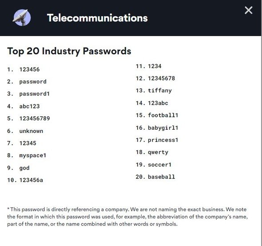Close the Telecommunications panel
Screen dimensions: 262x246
249,10
